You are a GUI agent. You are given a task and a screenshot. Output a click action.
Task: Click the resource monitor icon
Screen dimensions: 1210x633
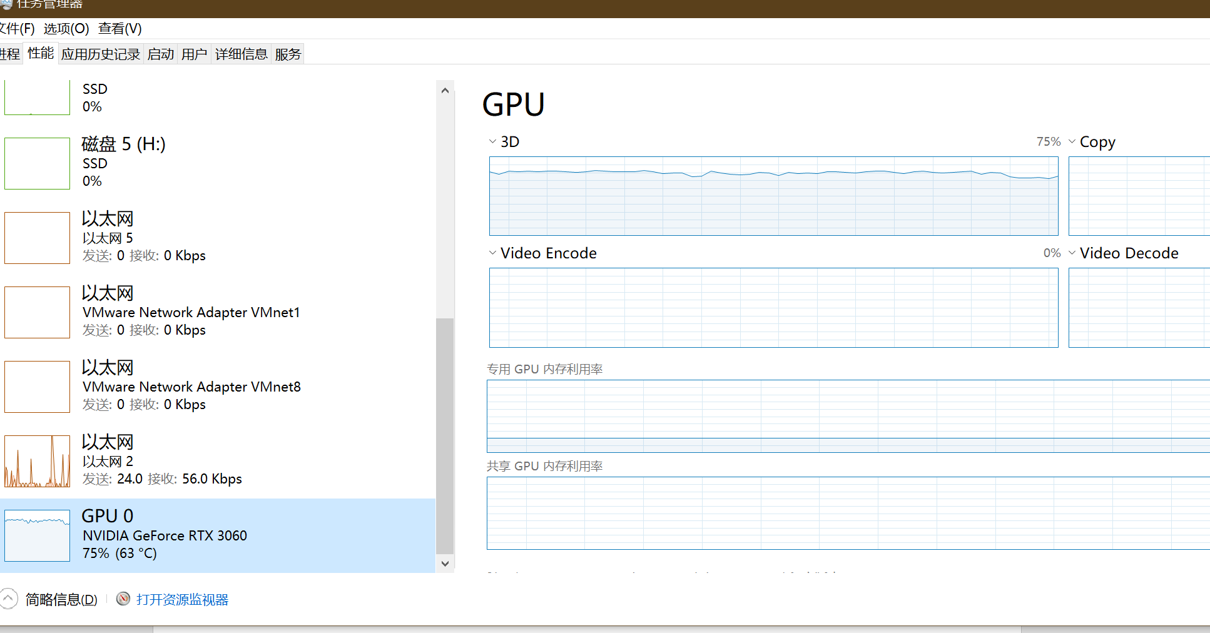click(123, 599)
